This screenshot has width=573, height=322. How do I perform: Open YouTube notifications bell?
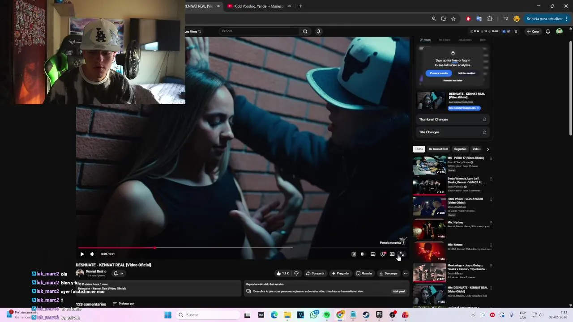click(547, 31)
